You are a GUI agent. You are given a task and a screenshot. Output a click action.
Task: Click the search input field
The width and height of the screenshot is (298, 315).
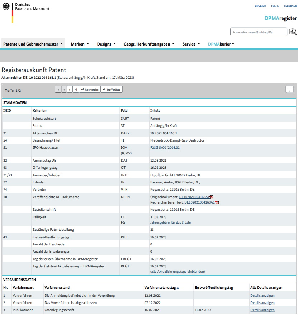point(258,32)
